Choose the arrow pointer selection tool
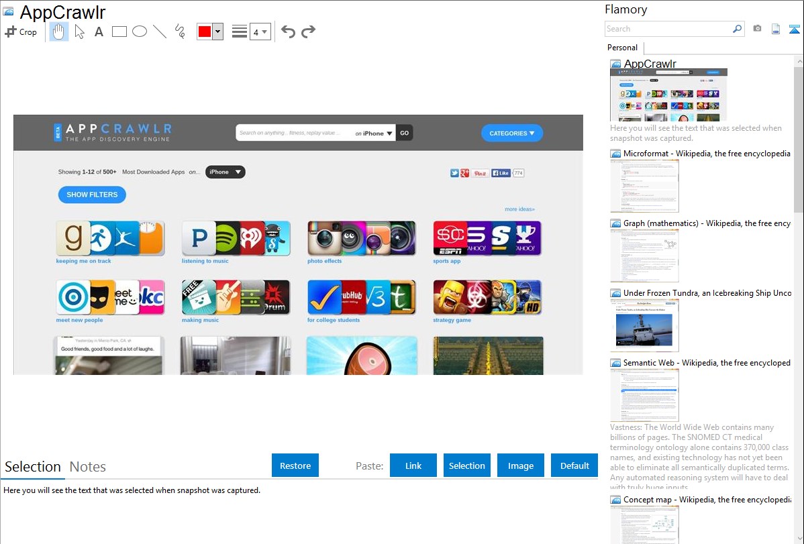 point(79,32)
